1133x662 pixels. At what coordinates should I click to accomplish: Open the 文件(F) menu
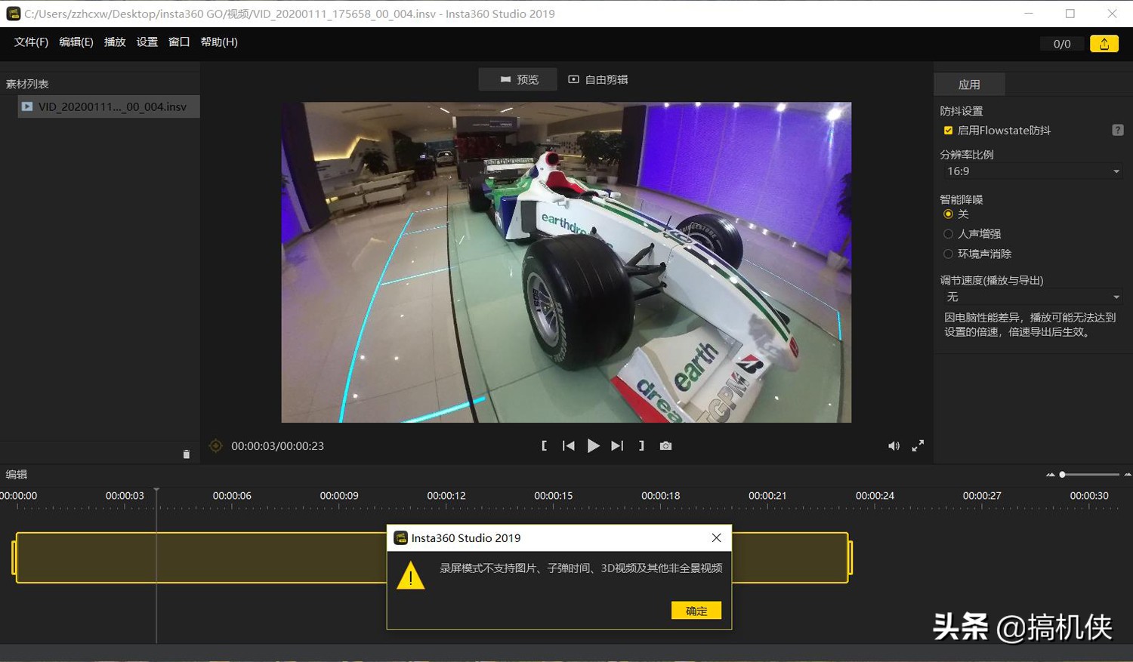coord(31,42)
